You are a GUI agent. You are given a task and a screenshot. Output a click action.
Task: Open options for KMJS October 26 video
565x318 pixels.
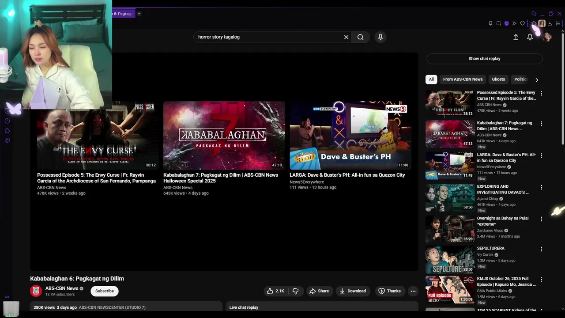click(541, 280)
